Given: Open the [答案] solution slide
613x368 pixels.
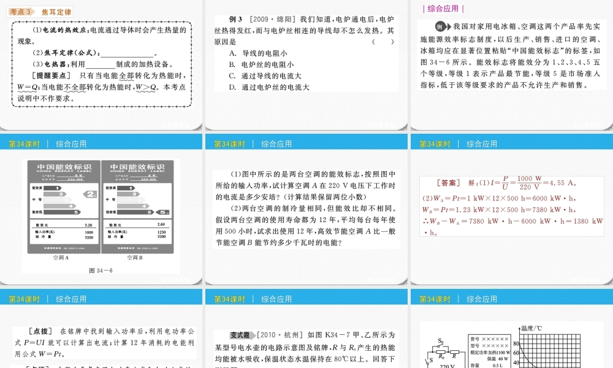Looking at the screenshot, I should (x=512, y=210).
